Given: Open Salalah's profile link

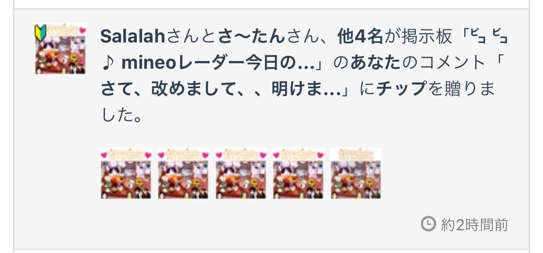Looking at the screenshot, I should click(132, 37).
